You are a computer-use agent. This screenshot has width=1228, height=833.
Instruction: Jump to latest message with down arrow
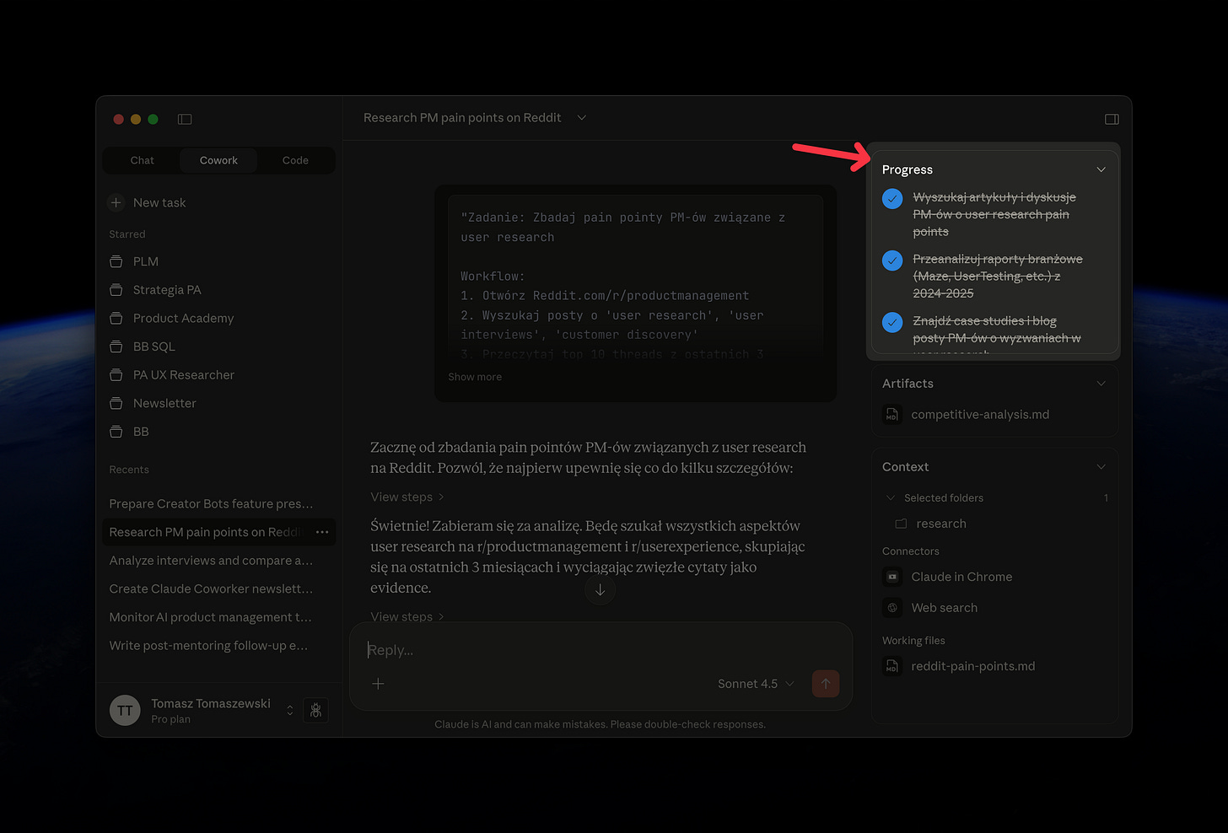pos(600,590)
